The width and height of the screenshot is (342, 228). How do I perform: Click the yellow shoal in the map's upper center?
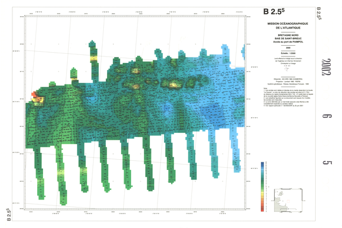point(175,84)
